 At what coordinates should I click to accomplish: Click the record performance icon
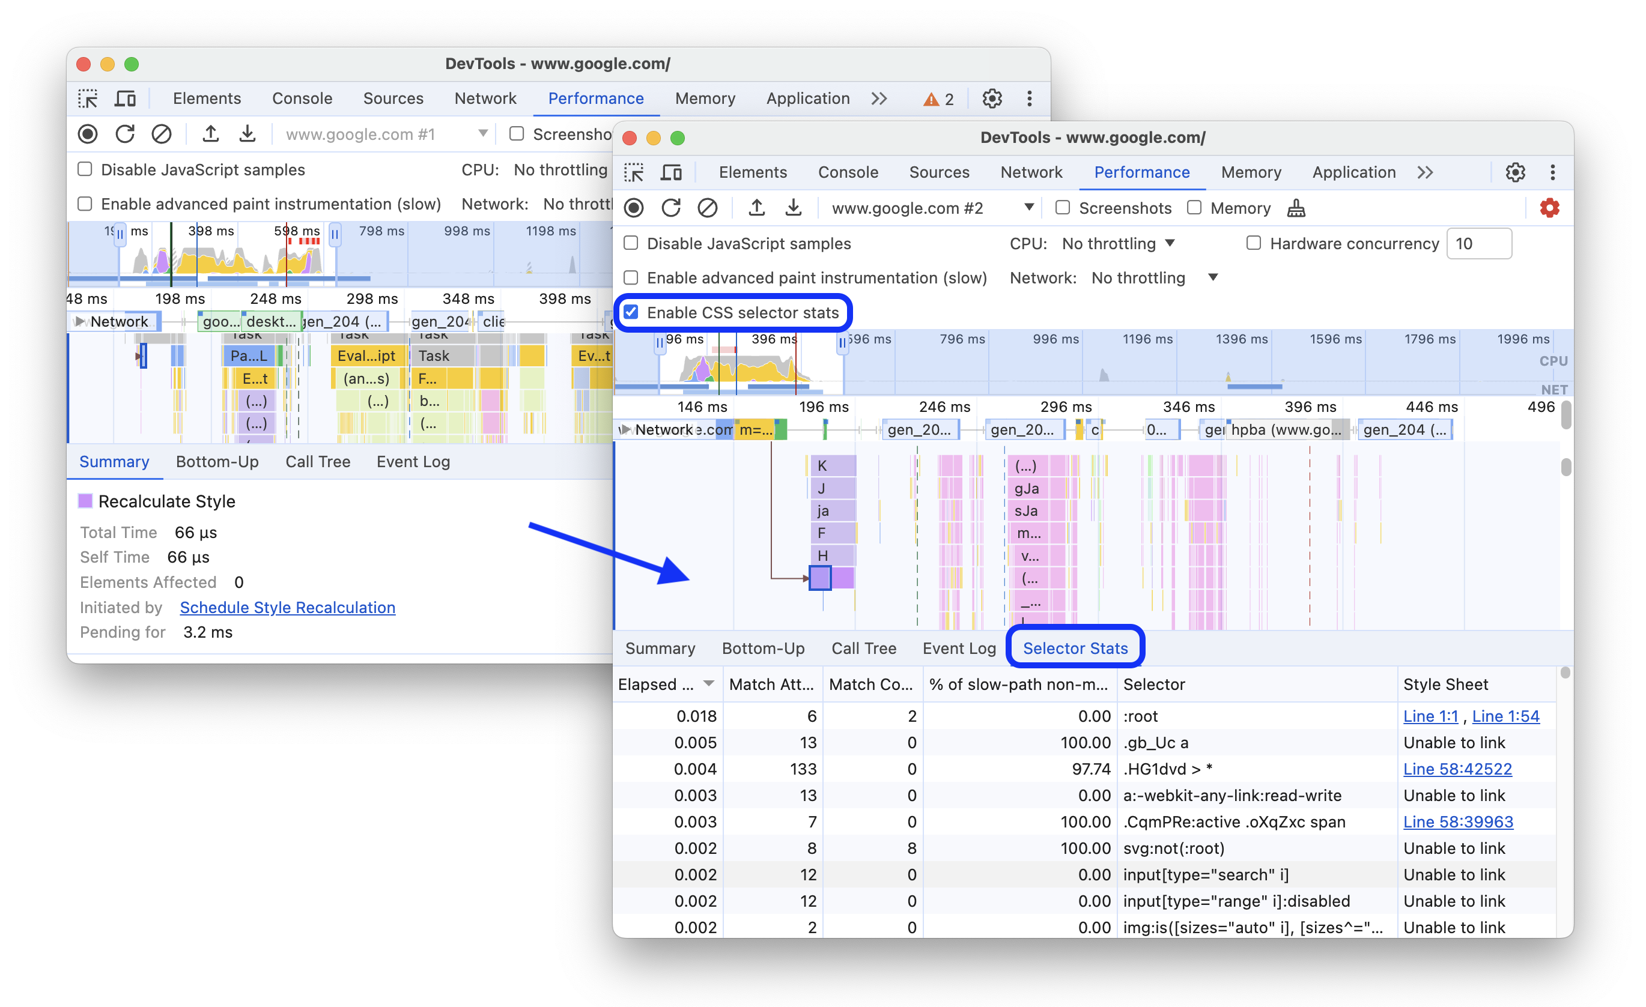tap(634, 209)
